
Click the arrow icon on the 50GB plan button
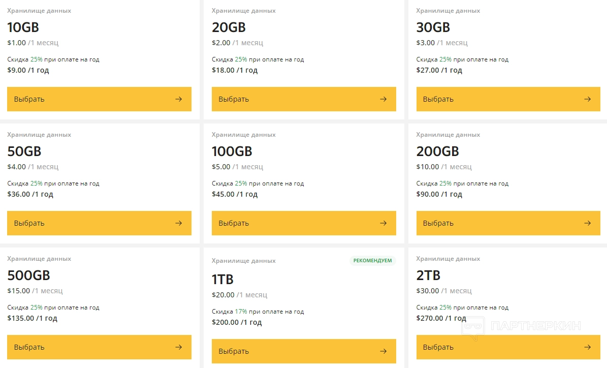tap(179, 223)
